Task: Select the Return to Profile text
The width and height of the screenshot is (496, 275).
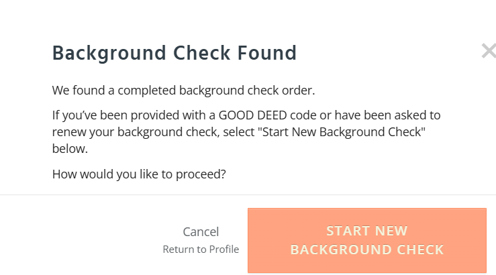Action: pyautogui.click(x=201, y=250)
